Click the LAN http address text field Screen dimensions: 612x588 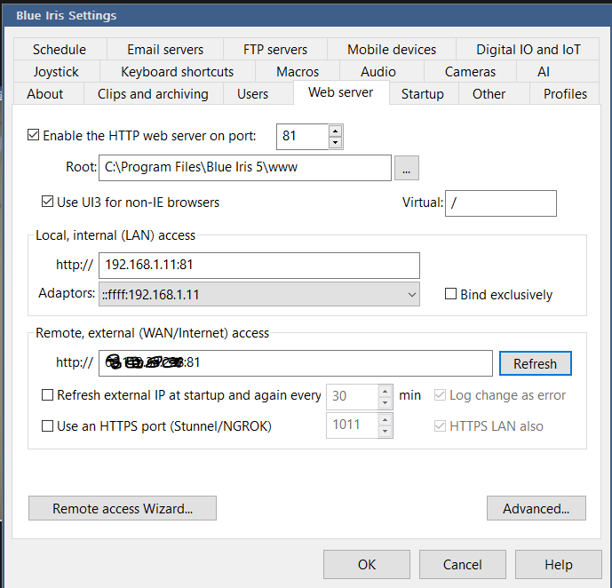(x=258, y=266)
